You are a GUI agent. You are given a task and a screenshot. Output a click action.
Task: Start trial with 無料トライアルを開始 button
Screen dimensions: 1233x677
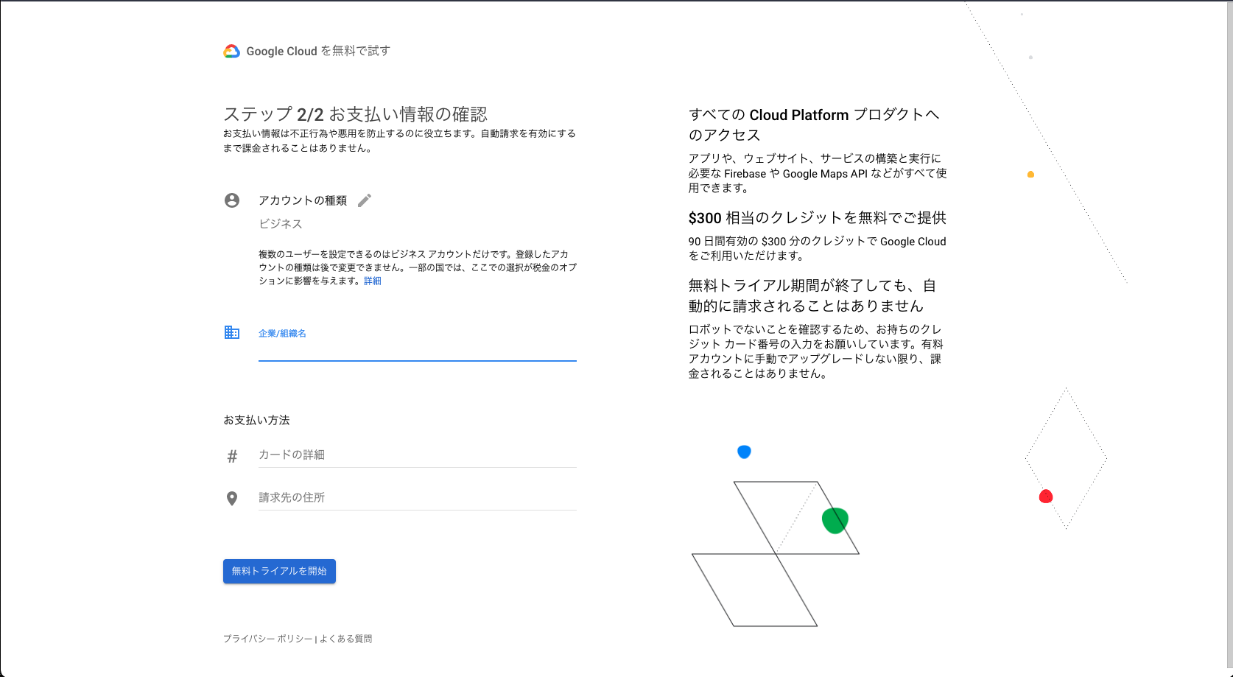(279, 571)
